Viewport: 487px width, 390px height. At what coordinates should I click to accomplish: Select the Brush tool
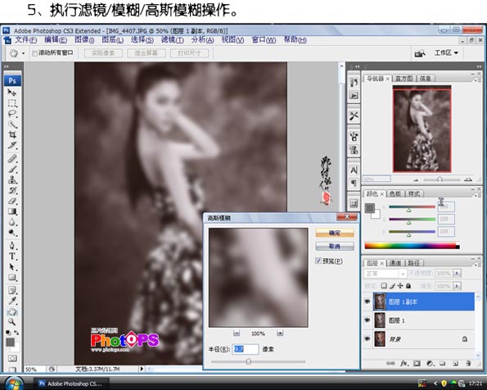12,169
